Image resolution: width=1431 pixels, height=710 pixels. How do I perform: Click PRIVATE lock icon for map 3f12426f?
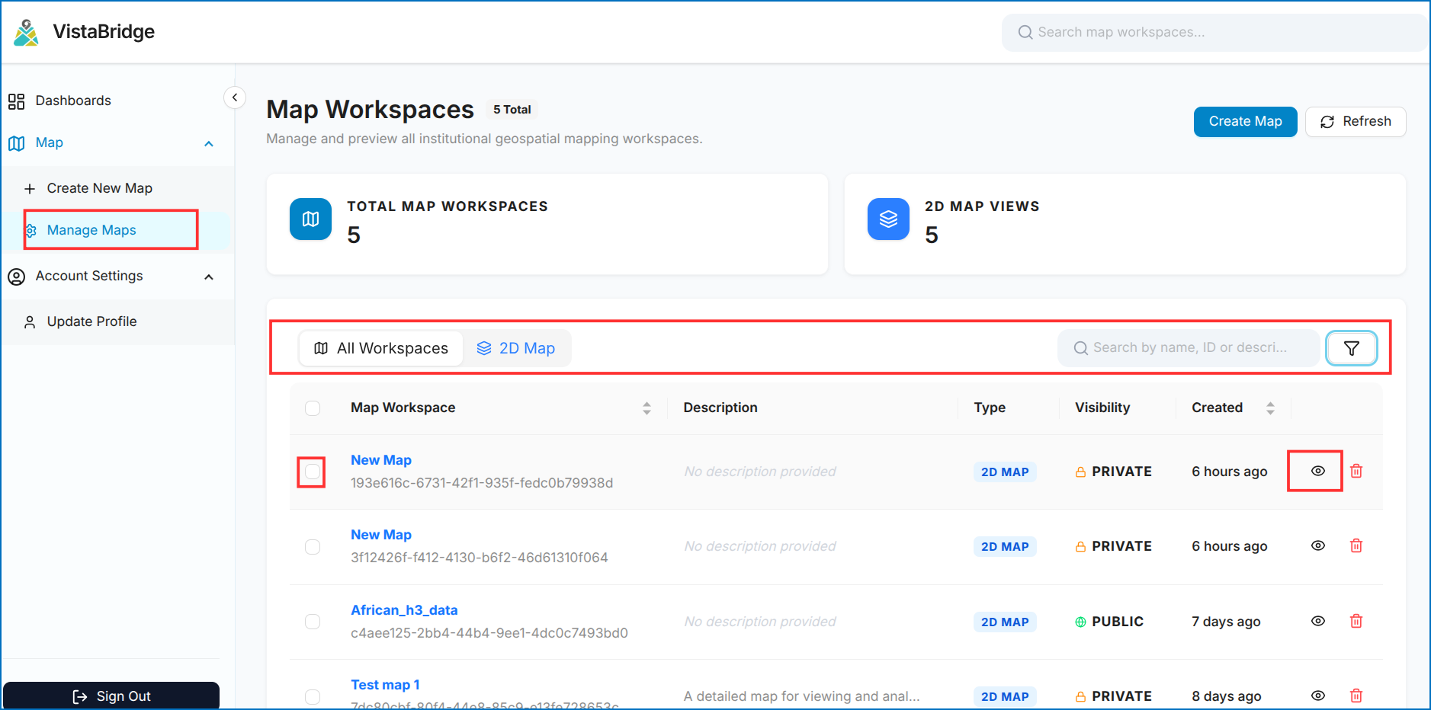coord(1080,547)
